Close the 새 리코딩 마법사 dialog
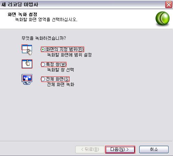This screenshot has width=173, height=156. pos(169,5)
